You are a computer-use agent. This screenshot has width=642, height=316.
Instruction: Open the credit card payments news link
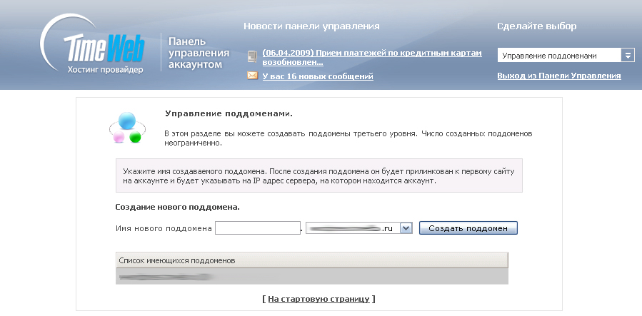point(372,58)
